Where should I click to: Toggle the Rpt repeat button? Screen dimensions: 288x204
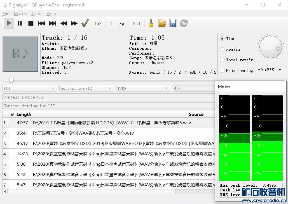click(123, 24)
